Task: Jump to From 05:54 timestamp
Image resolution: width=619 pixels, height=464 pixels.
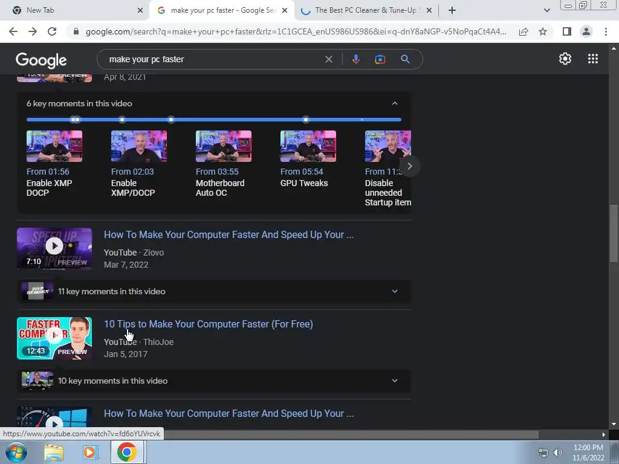Action: (x=302, y=172)
